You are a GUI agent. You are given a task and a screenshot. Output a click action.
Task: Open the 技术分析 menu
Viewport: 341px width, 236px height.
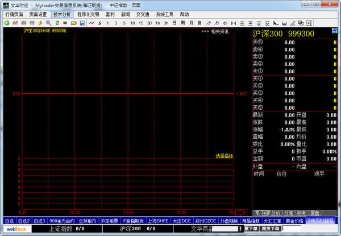62,14
